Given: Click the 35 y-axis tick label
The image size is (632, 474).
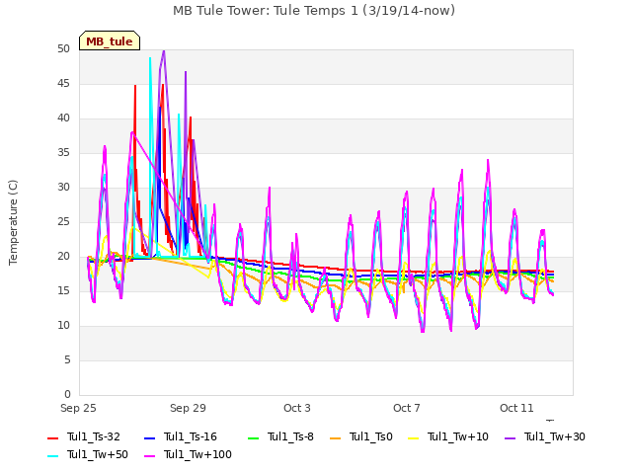Looking at the screenshot, I should 63,152.
